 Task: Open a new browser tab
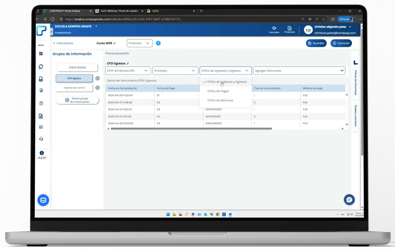(201, 11)
